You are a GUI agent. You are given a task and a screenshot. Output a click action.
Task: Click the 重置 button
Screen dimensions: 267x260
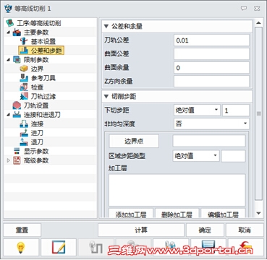(22, 230)
